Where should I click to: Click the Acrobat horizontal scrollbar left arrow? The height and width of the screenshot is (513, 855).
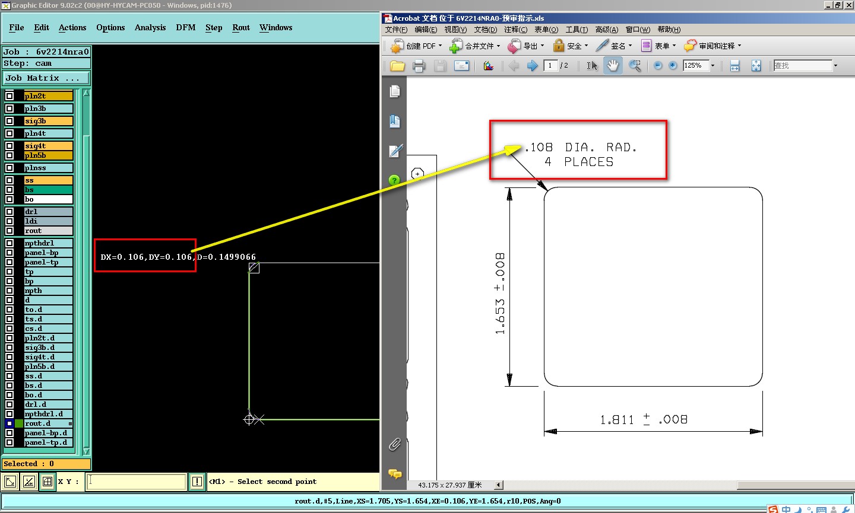(499, 485)
